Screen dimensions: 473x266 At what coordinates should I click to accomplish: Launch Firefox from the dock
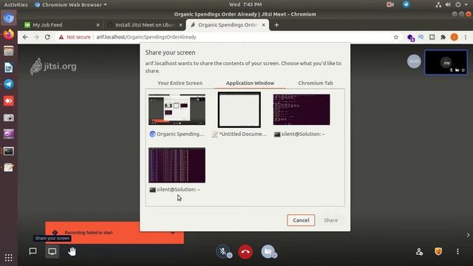(9, 34)
